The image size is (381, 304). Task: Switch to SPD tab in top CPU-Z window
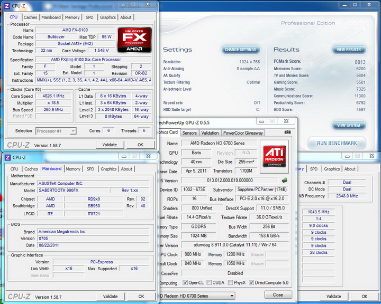click(89, 17)
